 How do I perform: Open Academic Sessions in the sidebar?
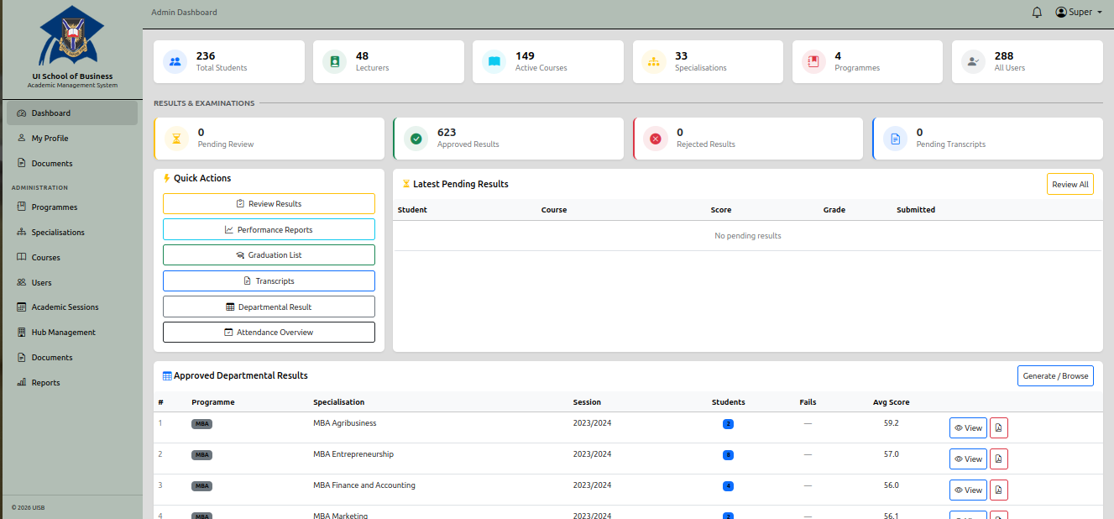72,307
